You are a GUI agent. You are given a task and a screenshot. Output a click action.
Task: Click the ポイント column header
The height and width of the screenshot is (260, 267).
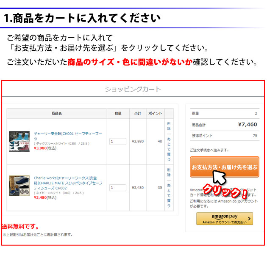[155, 113]
